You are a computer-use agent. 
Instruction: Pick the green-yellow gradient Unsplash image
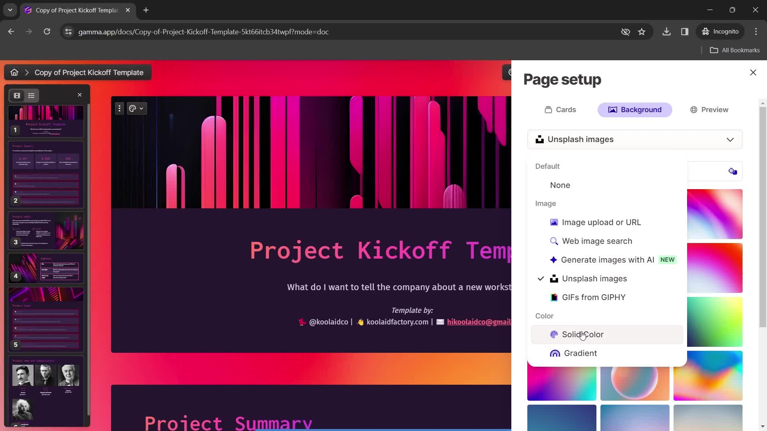pos(715,322)
